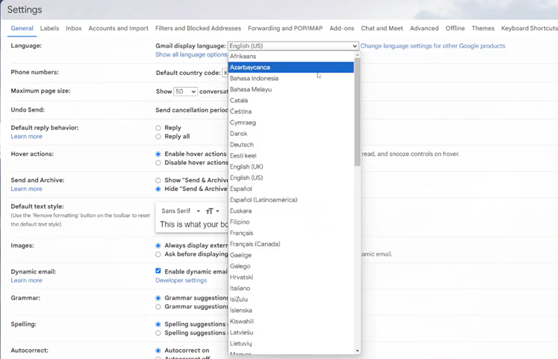Select Ask before displaying images radio
Image resolution: width=558 pixels, height=359 pixels.
tap(158, 254)
